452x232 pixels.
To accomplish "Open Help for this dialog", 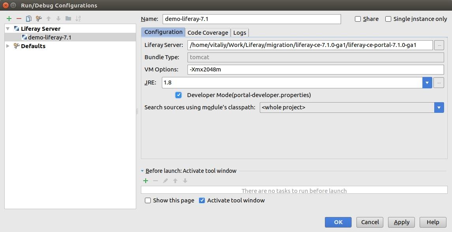I will [433, 222].
